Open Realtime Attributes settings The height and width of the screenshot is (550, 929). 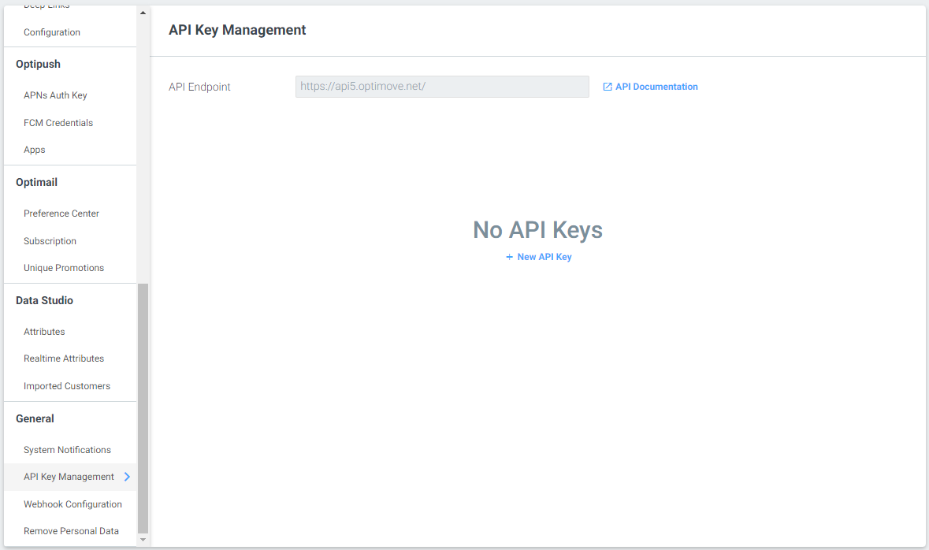click(63, 358)
